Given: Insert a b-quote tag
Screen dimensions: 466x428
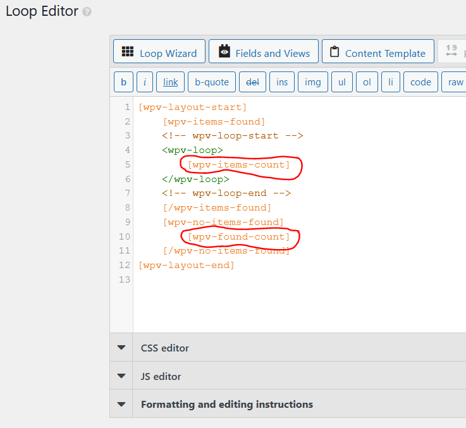Looking at the screenshot, I should click(212, 82).
